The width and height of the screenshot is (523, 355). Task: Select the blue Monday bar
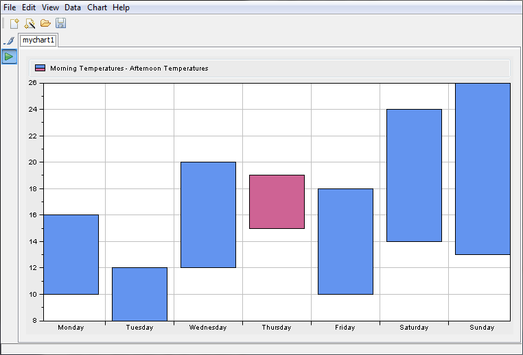coord(71,254)
